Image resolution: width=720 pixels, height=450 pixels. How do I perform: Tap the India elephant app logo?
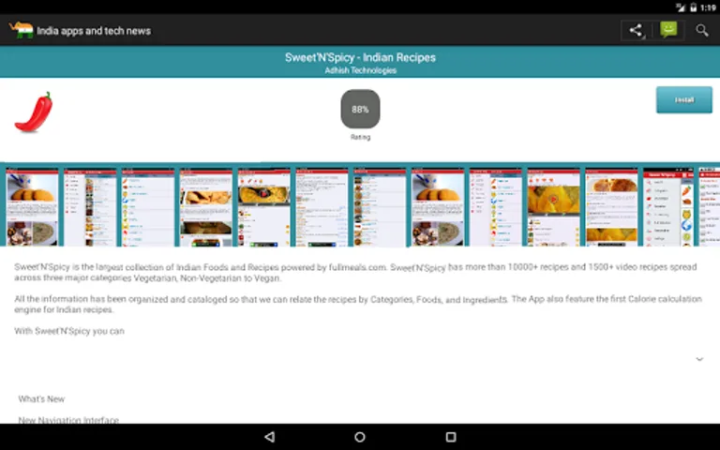(x=22, y=30)
